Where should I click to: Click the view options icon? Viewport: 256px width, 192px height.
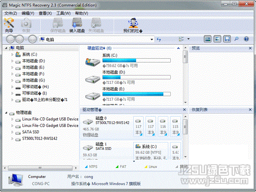point(181,39)
